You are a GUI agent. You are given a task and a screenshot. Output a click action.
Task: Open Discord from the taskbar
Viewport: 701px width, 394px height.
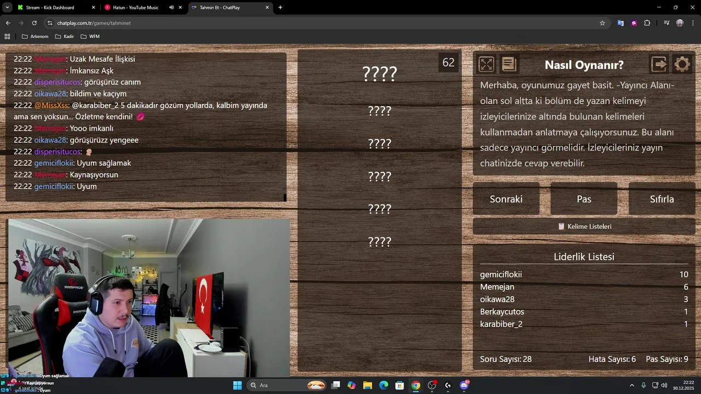pyautogui.click(x=464, y=385)
